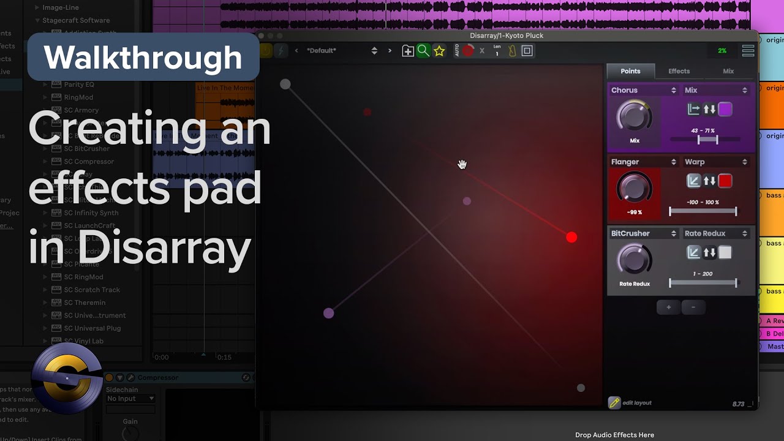Open the hamburger menu in Disarray
The height and width of the screenshot is (441, 784).
click(x=748, y=51)
